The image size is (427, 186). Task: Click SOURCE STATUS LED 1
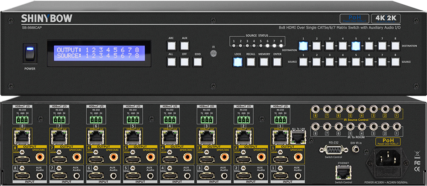tap(234, 46)
